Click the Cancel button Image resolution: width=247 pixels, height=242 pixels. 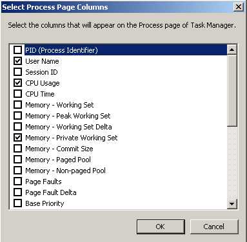(x=214, y=227)
